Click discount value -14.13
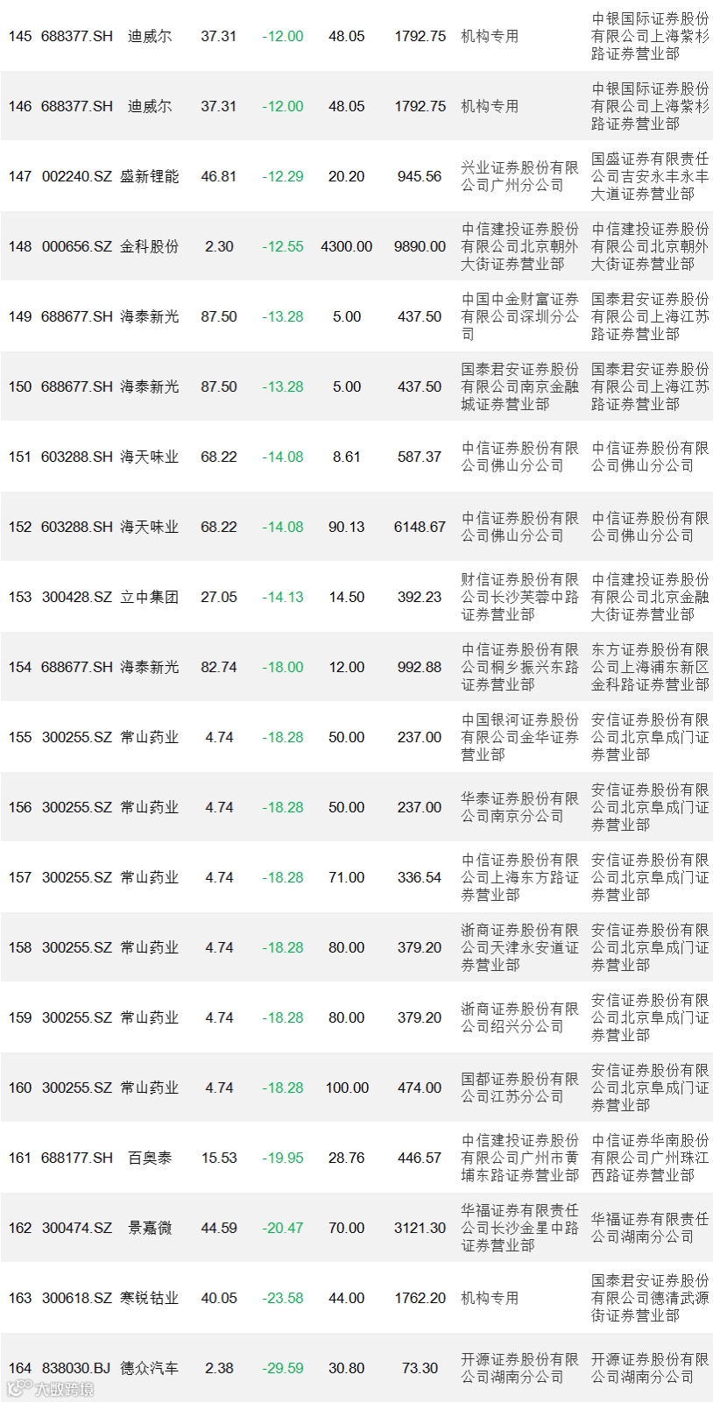The height and width of the screenshot is (1403, 713). [x=283, y=597]
